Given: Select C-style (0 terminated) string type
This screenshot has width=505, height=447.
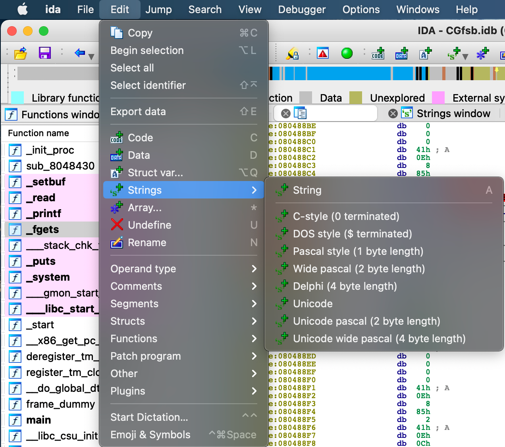Looking at the screenshot, I should point(384,216).
